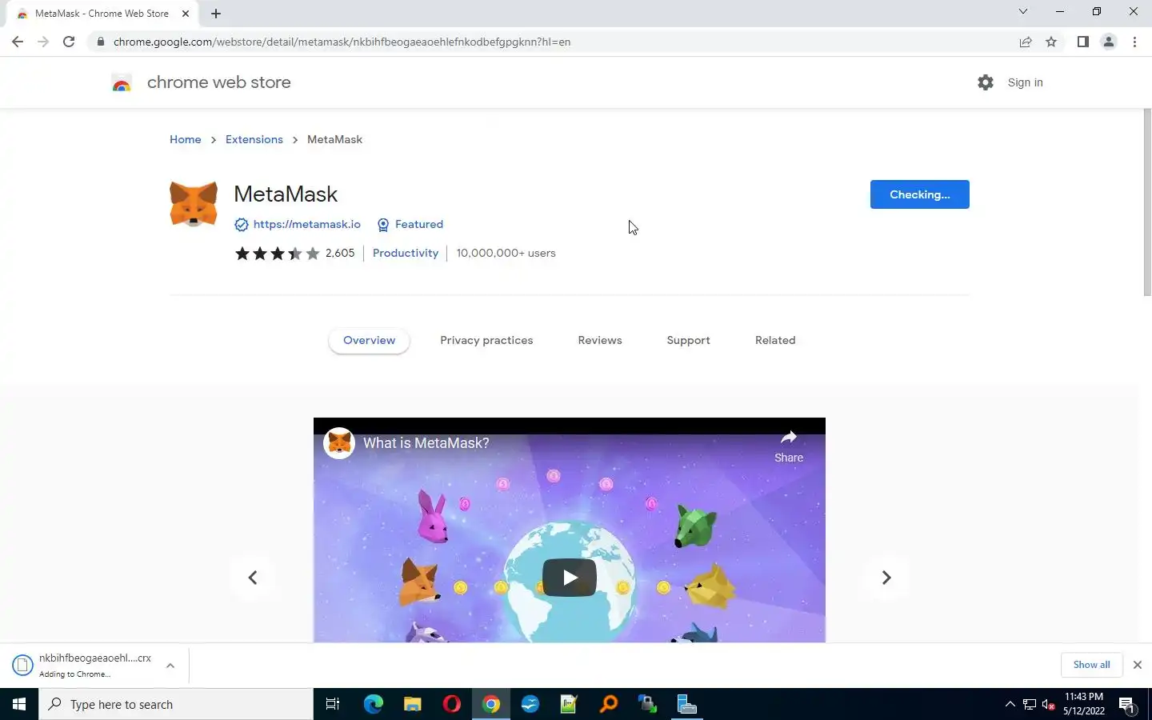Play the What is MetaMask video
The height and width of the screenshot is (720, 1152).
pyautogui.click(x=570, y=578)
